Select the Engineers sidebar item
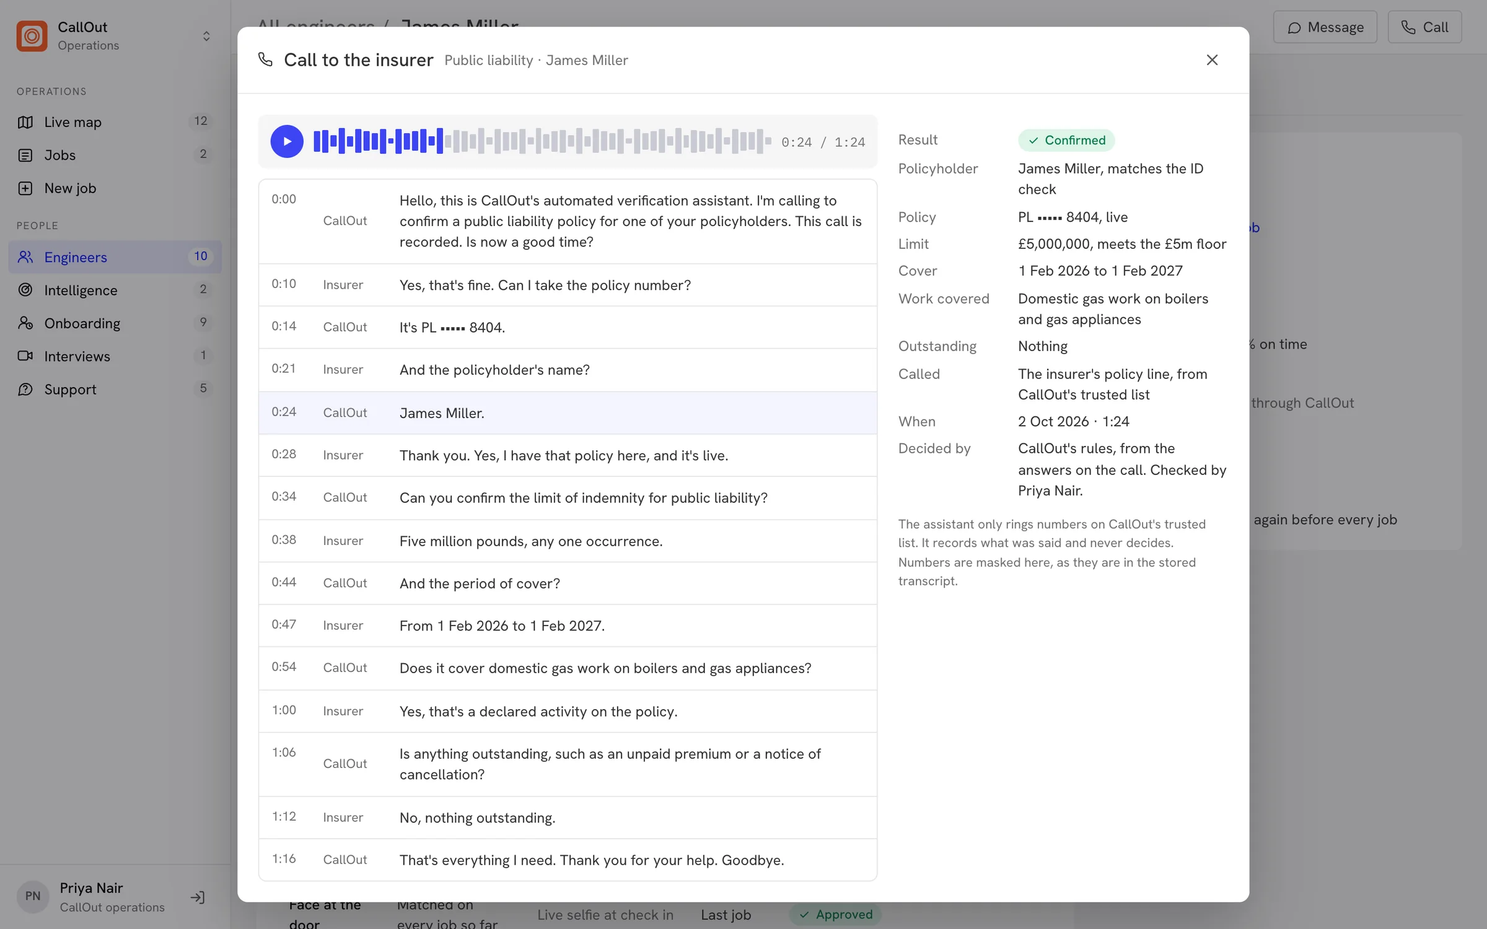Viewport: 1487px width, 929px height. (115, 257)
